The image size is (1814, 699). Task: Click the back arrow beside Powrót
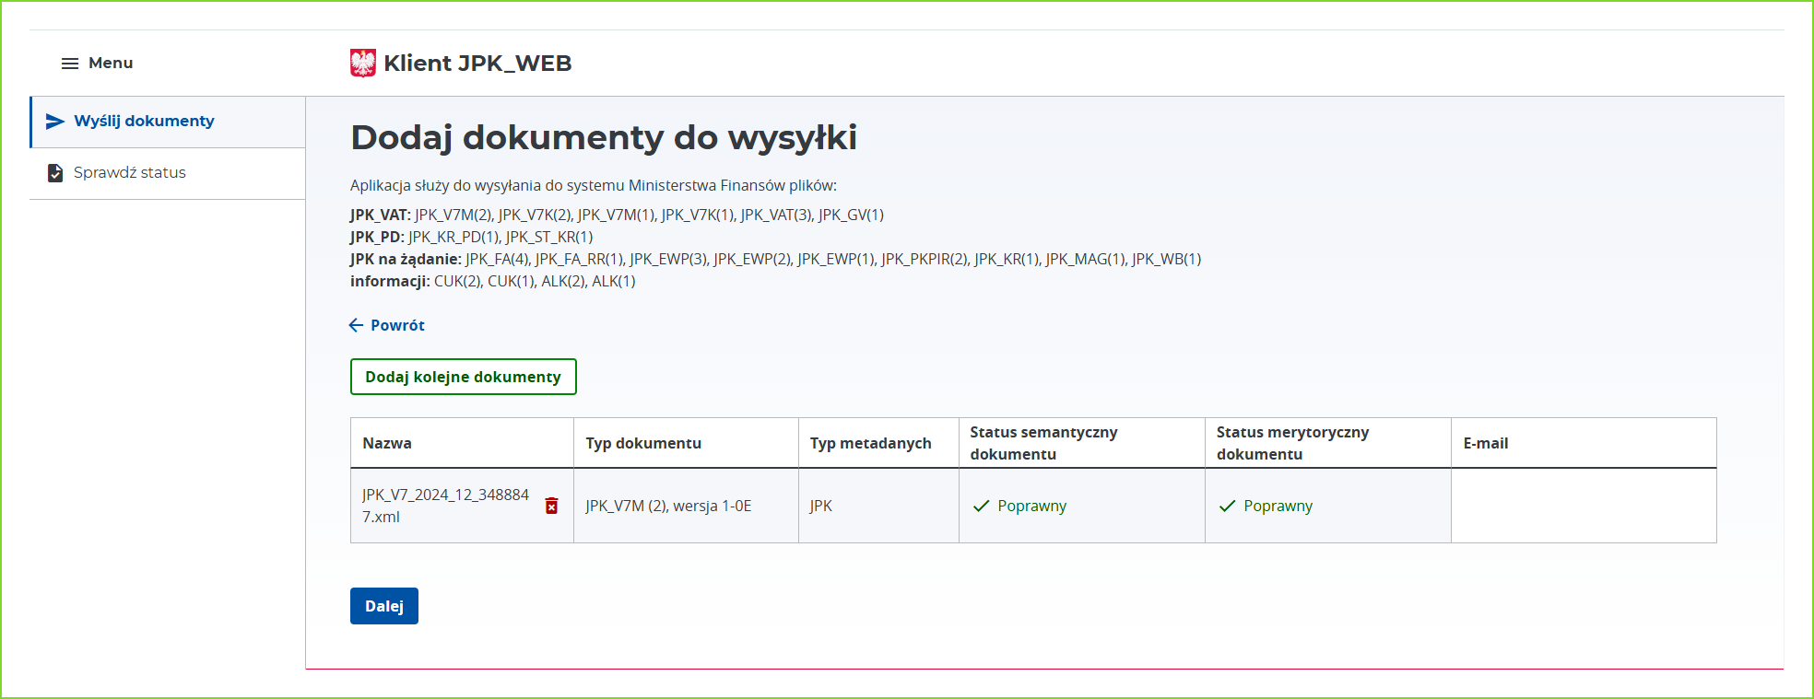[x=356, y=325]
